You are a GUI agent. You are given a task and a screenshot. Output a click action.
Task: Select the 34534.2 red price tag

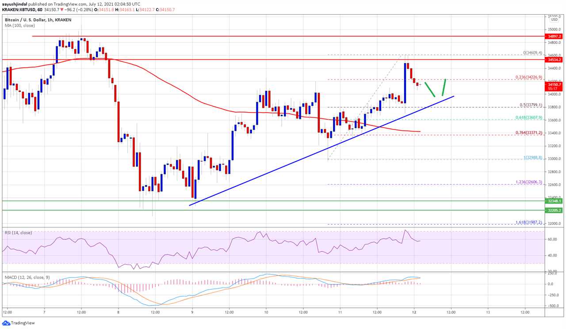554,59
